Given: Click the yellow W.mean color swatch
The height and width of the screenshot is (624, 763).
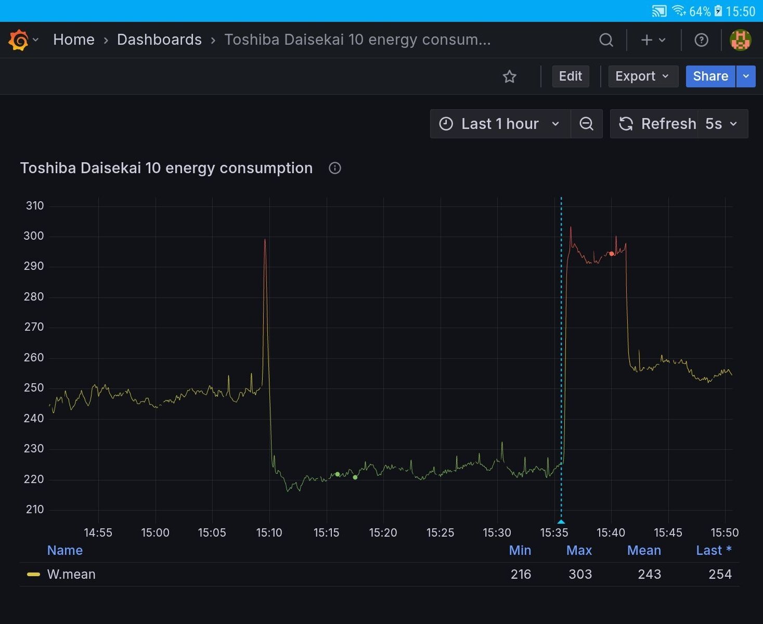Looking at the screenshot, I should coord(33,574).
